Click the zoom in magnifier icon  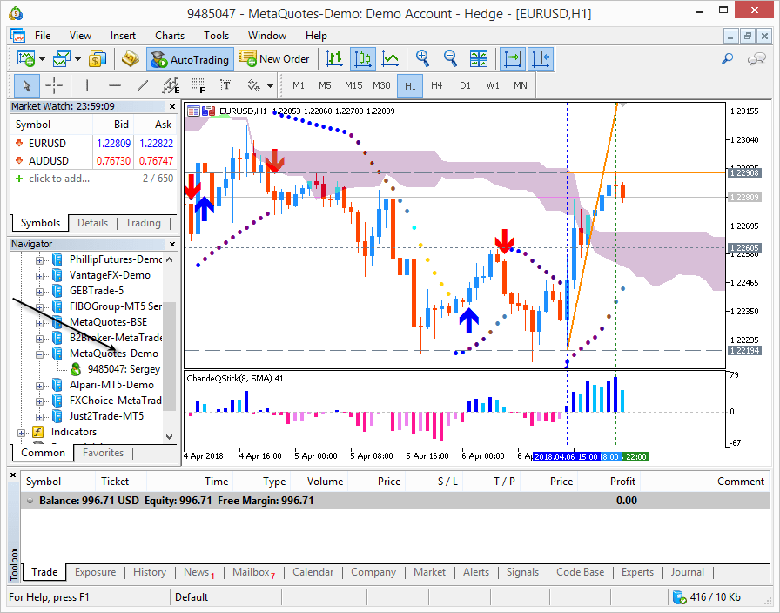click(422, 59)
